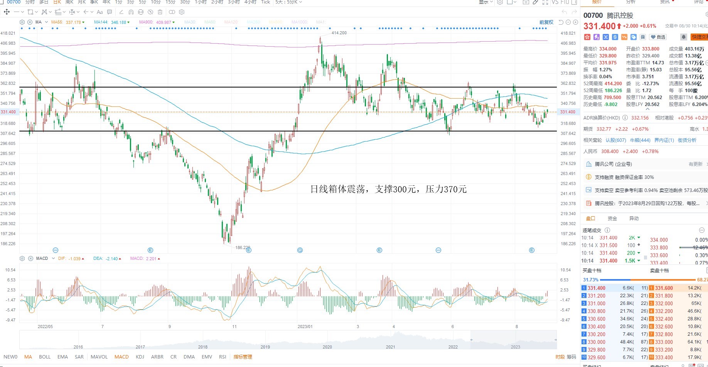The width and height of the screenshot is (708, 367).
Task: Enable the faded MA1000 line
Action: pos(300,22)
